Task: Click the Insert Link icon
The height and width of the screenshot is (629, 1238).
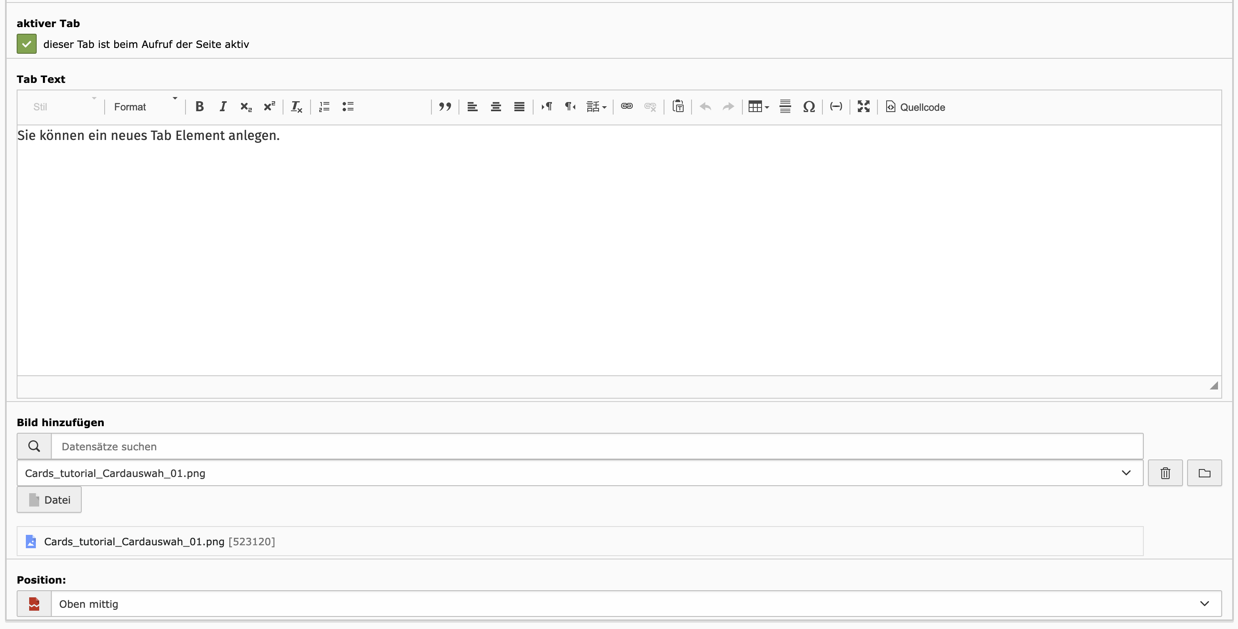Action: point(627,107)
